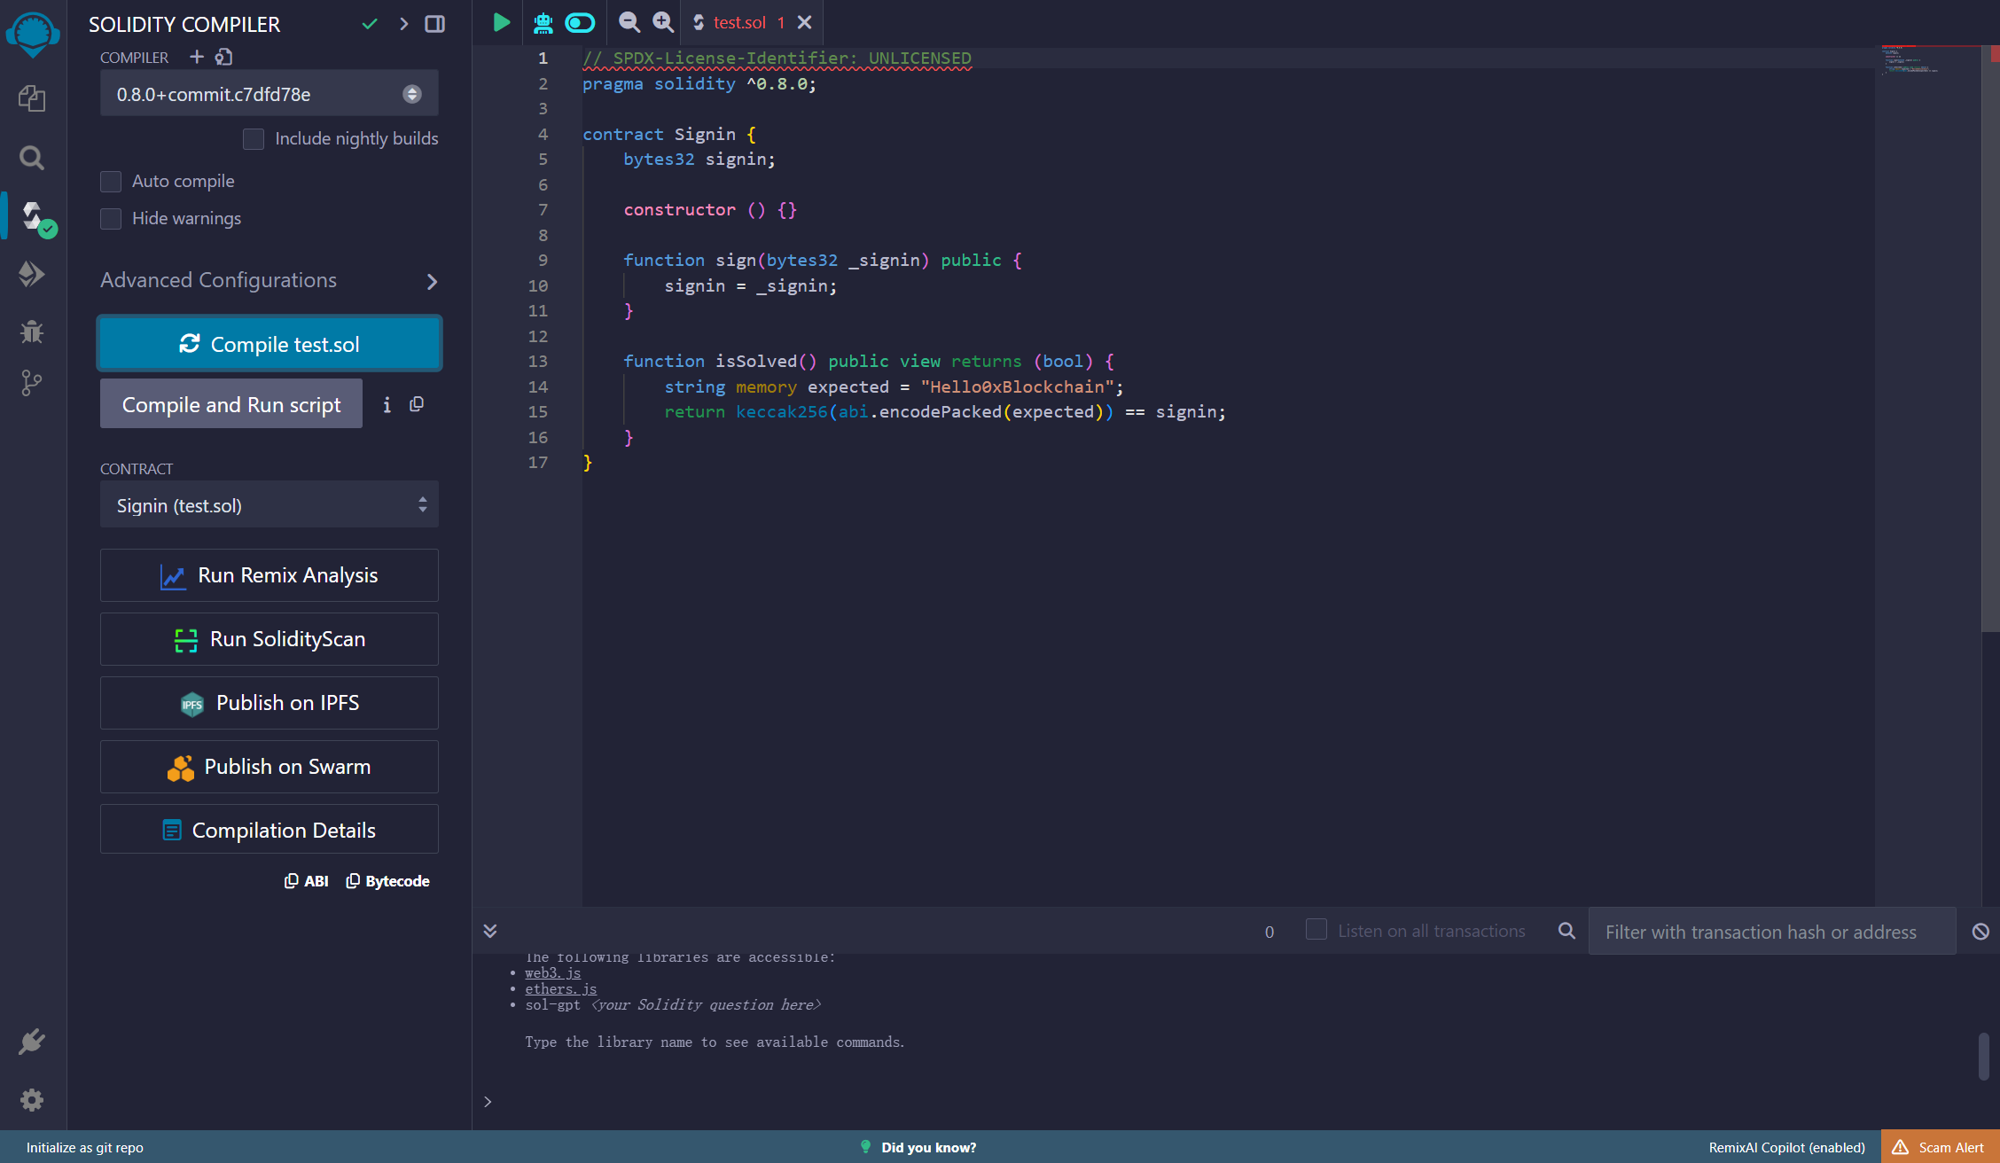Click RemixAI Copilot (enabled) status
The width and height of the screenshot is (2000, 1163).
click(1786, 1147)
